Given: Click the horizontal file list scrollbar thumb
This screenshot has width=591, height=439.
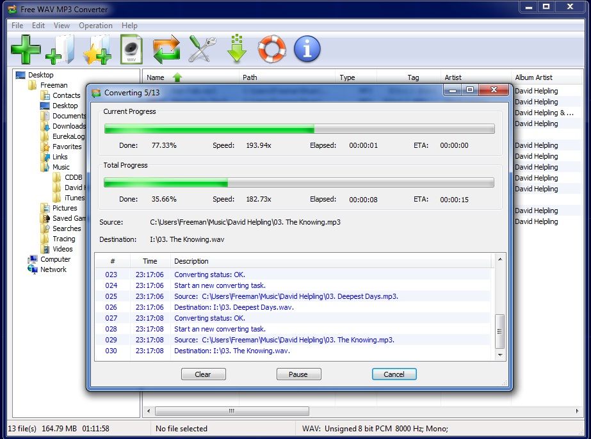Looking at the screenshot, I should (x=232, y=411).
